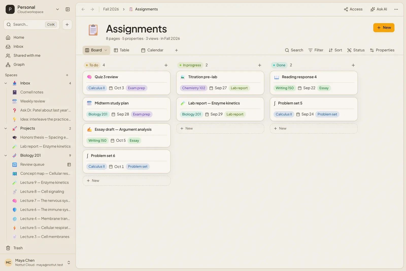Open Lecture 8 — Cell signaling
Viewport: 406px width, 271px height.
pos(41,192)
